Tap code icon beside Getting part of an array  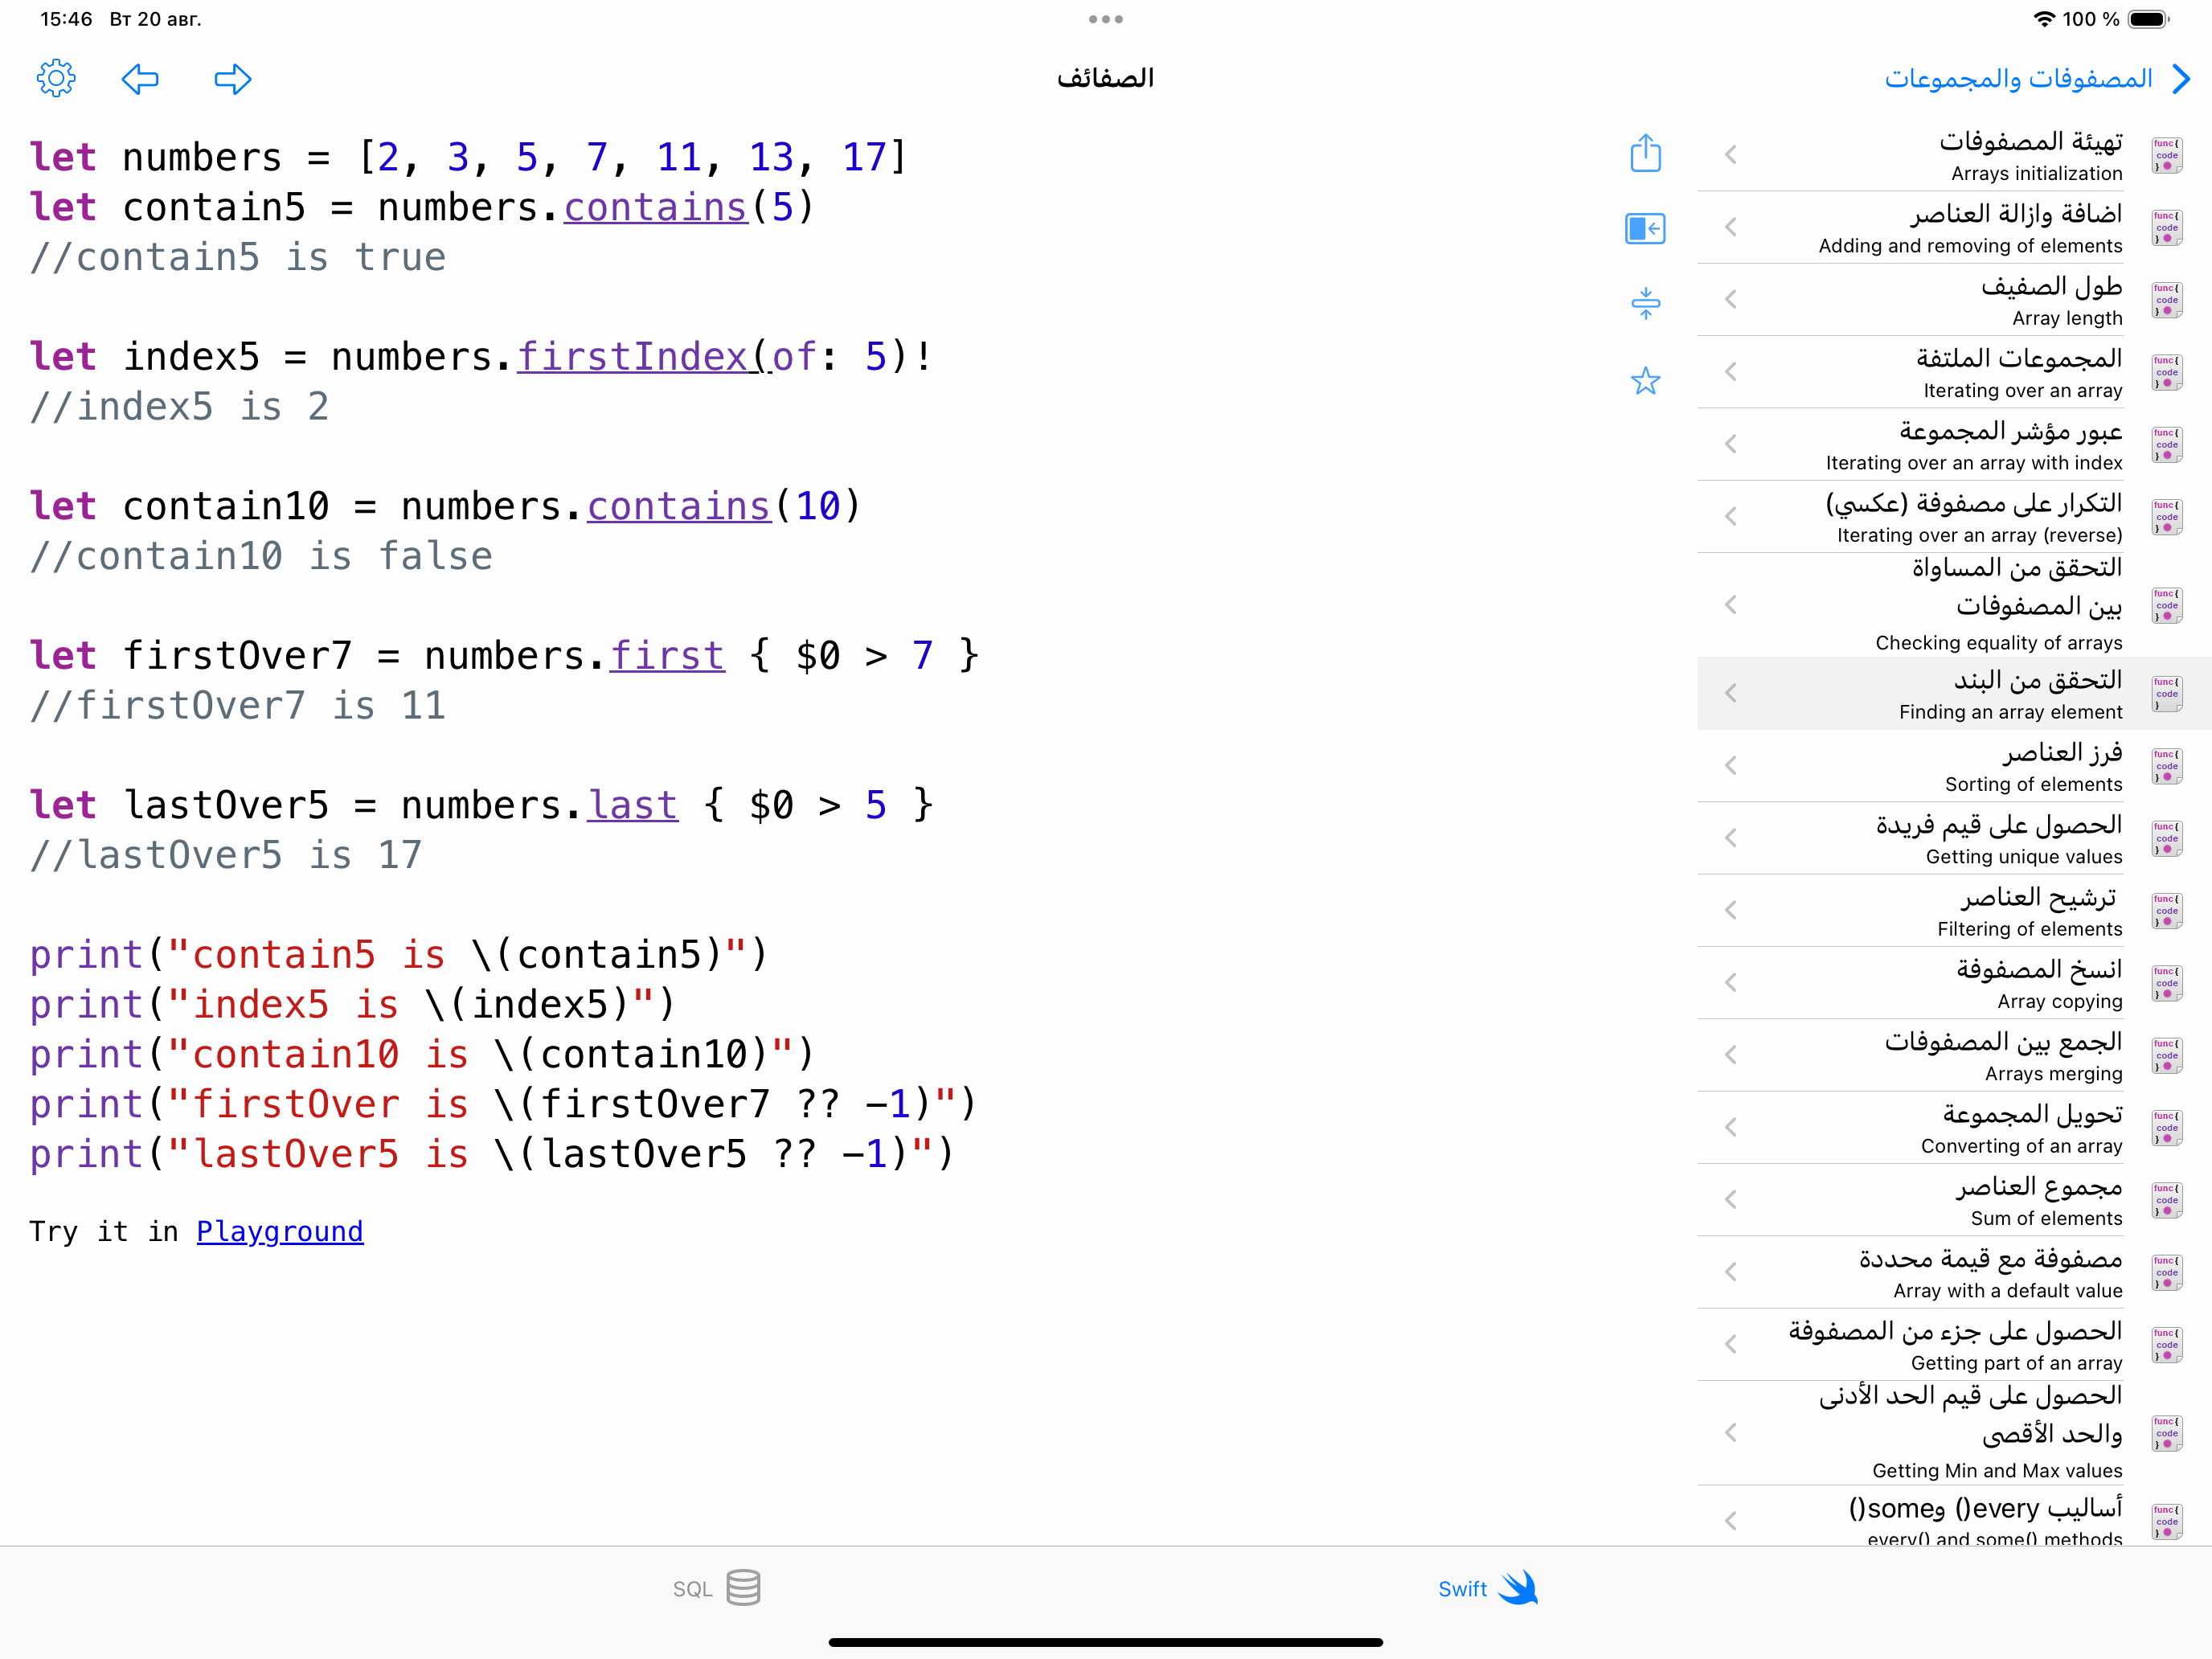(x=2166, y=1344)
